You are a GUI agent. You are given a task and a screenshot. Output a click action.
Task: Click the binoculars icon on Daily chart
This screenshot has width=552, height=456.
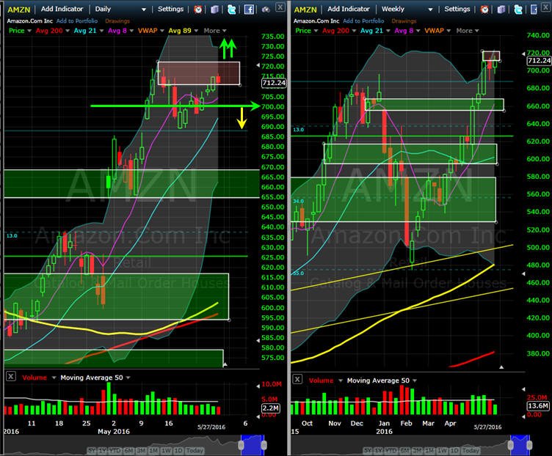(266, 10)
